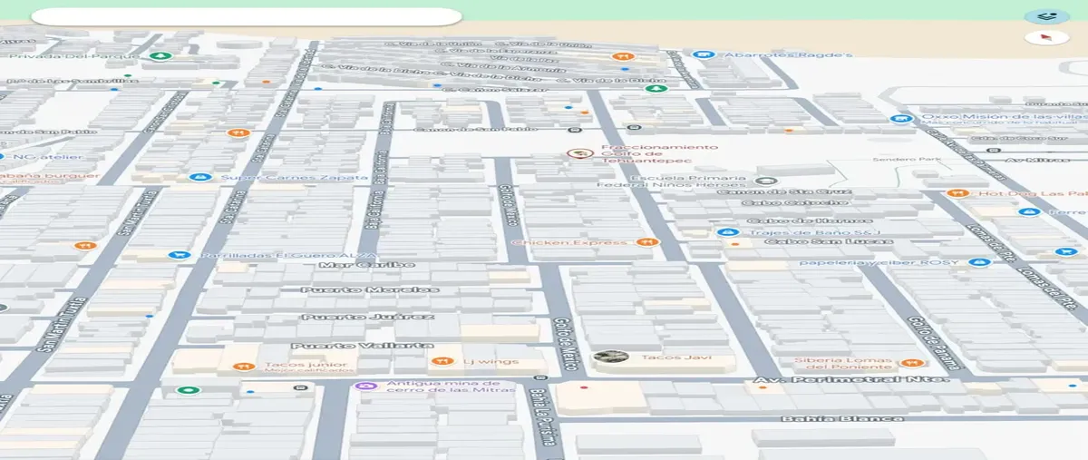Select the papelería y ciber ROSY pin
Screen dimensions: 1088x460
(978, 263)
